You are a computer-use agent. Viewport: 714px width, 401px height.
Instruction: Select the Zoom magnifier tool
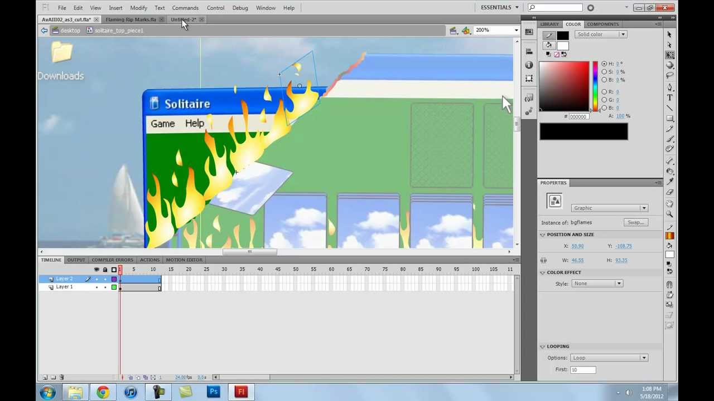669,214
